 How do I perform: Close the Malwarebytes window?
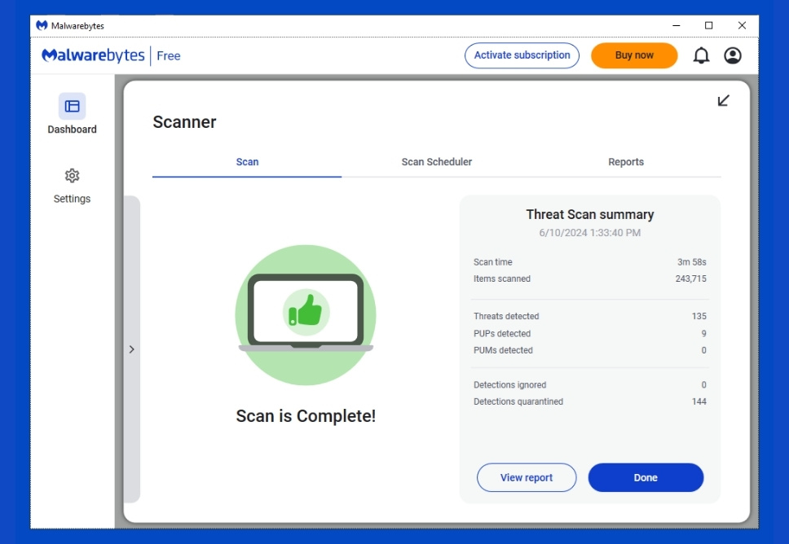pos(742,25)
